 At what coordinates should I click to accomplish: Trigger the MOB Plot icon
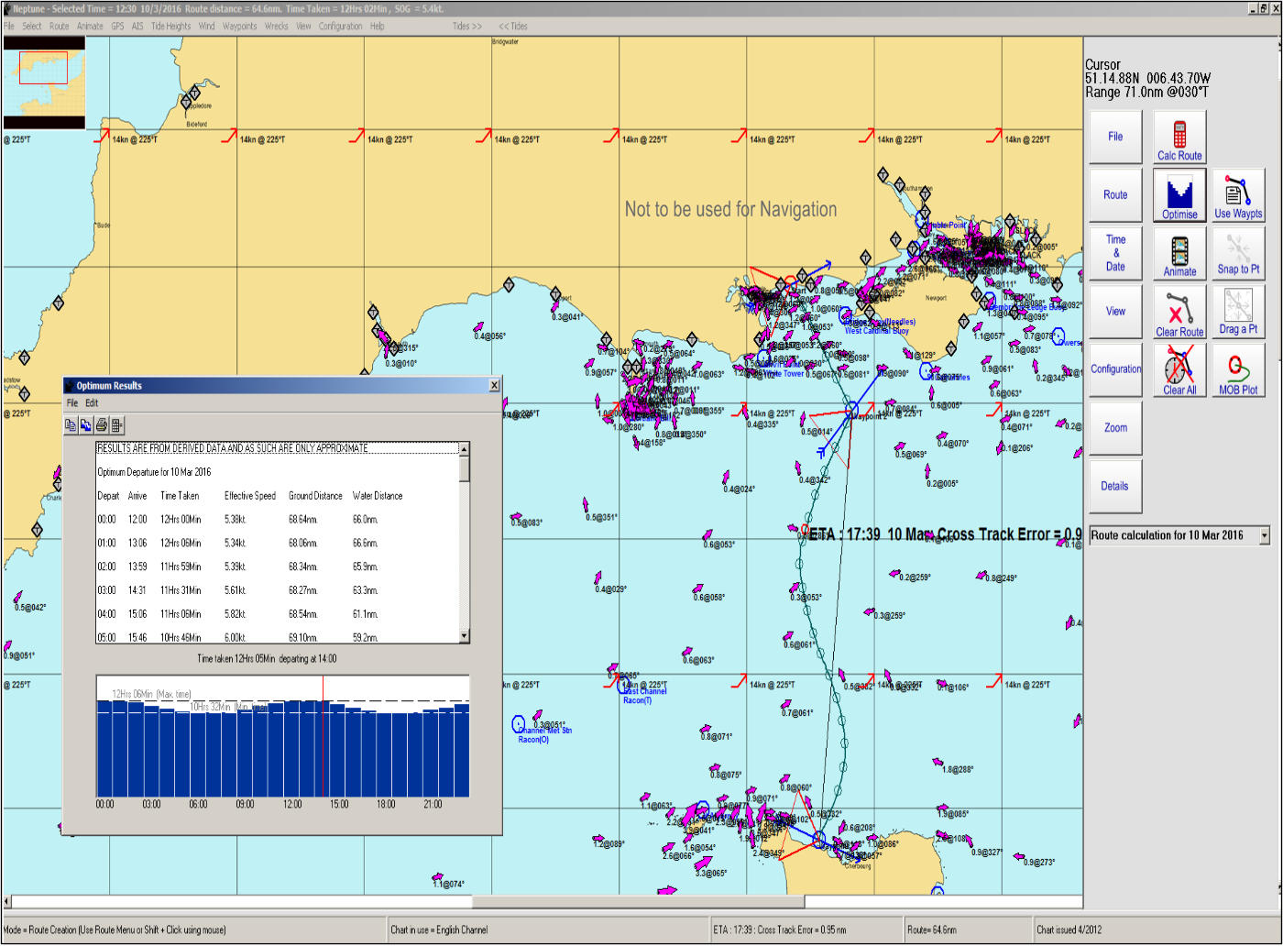point(1238,369)
